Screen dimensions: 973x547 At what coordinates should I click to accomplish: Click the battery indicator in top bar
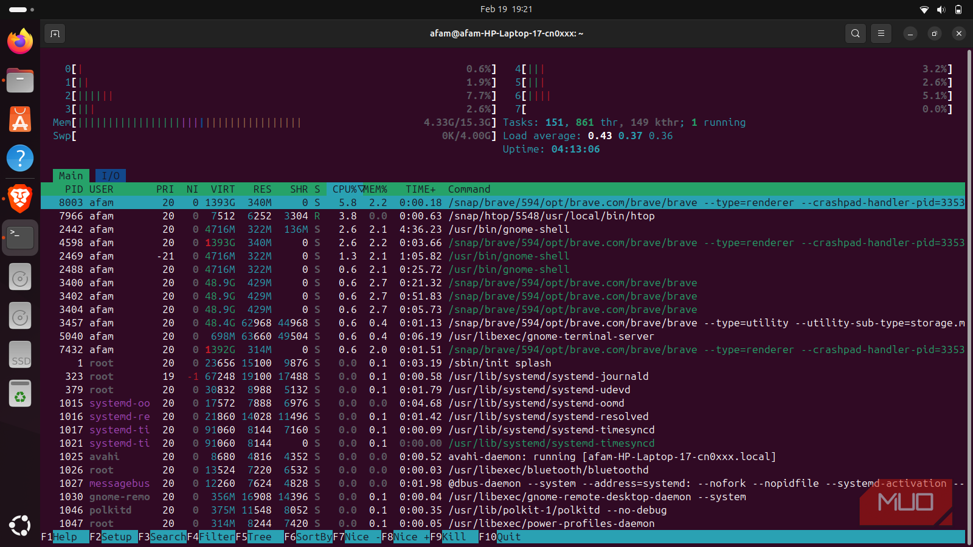point(958,9)
